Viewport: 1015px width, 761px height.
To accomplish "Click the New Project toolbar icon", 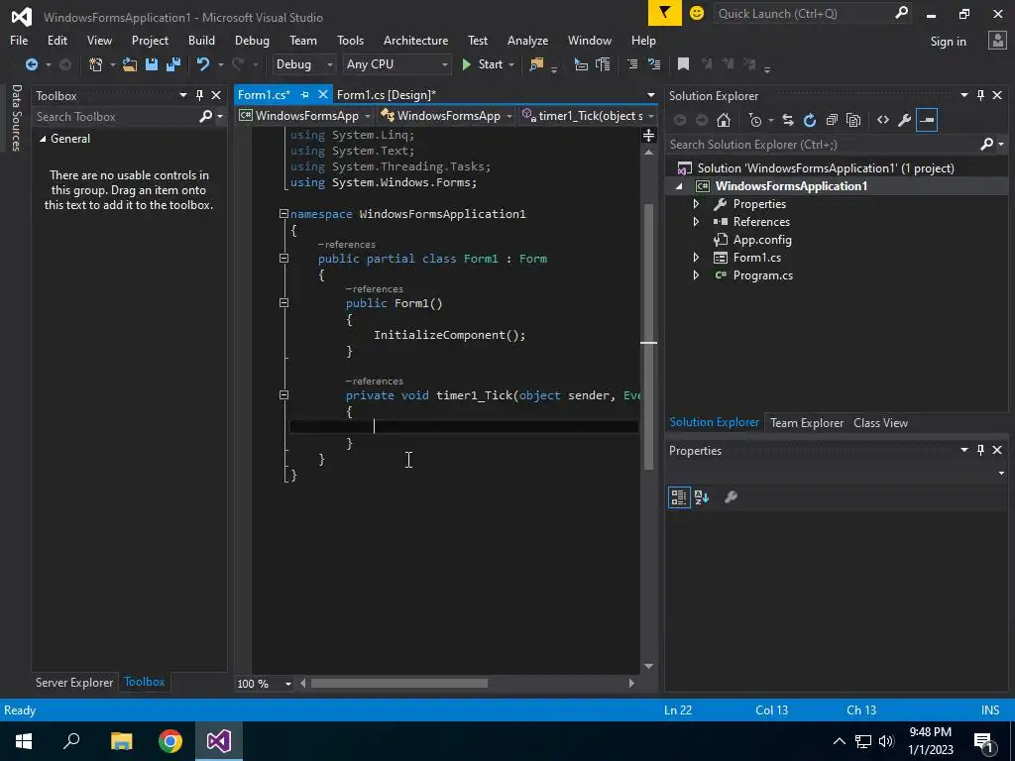I will [96, 64].
